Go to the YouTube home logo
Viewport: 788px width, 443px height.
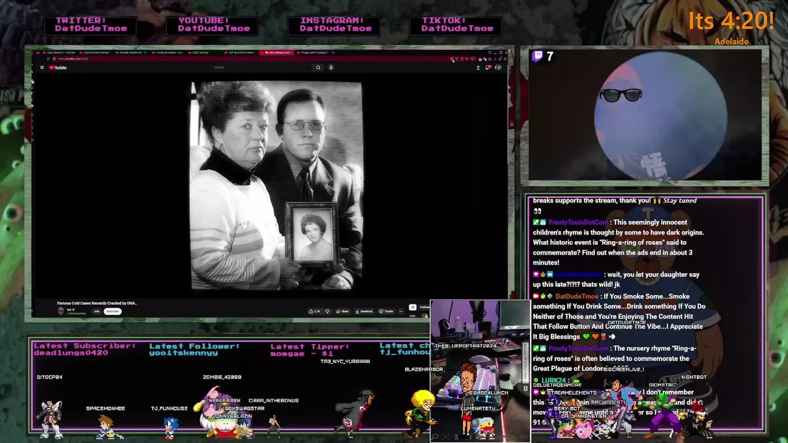pos(58,68)
